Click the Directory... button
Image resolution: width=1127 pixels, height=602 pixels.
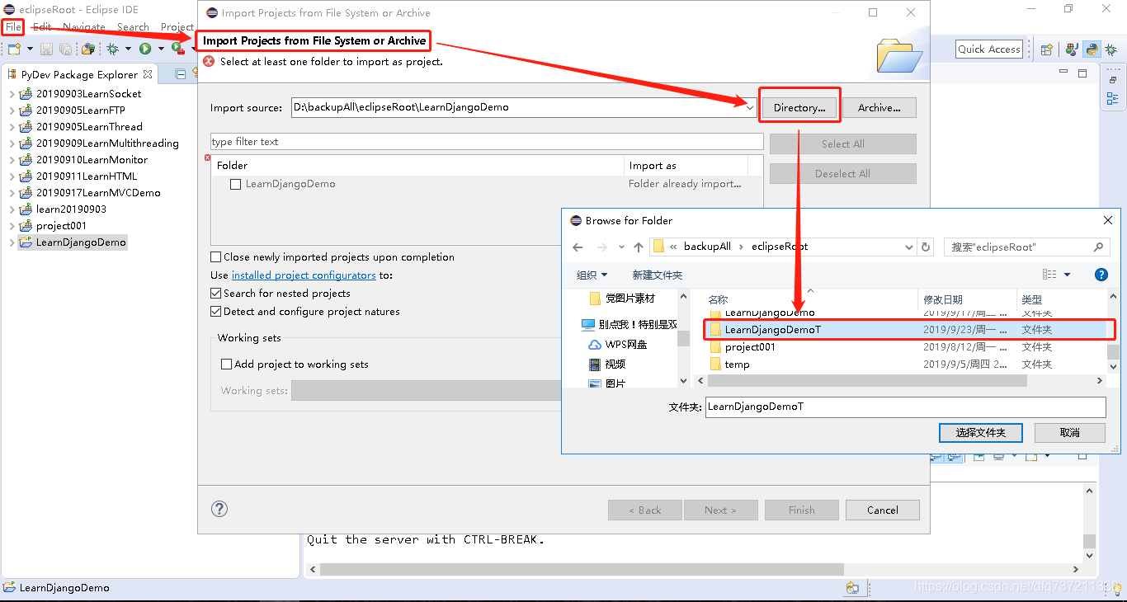point(799,107)
